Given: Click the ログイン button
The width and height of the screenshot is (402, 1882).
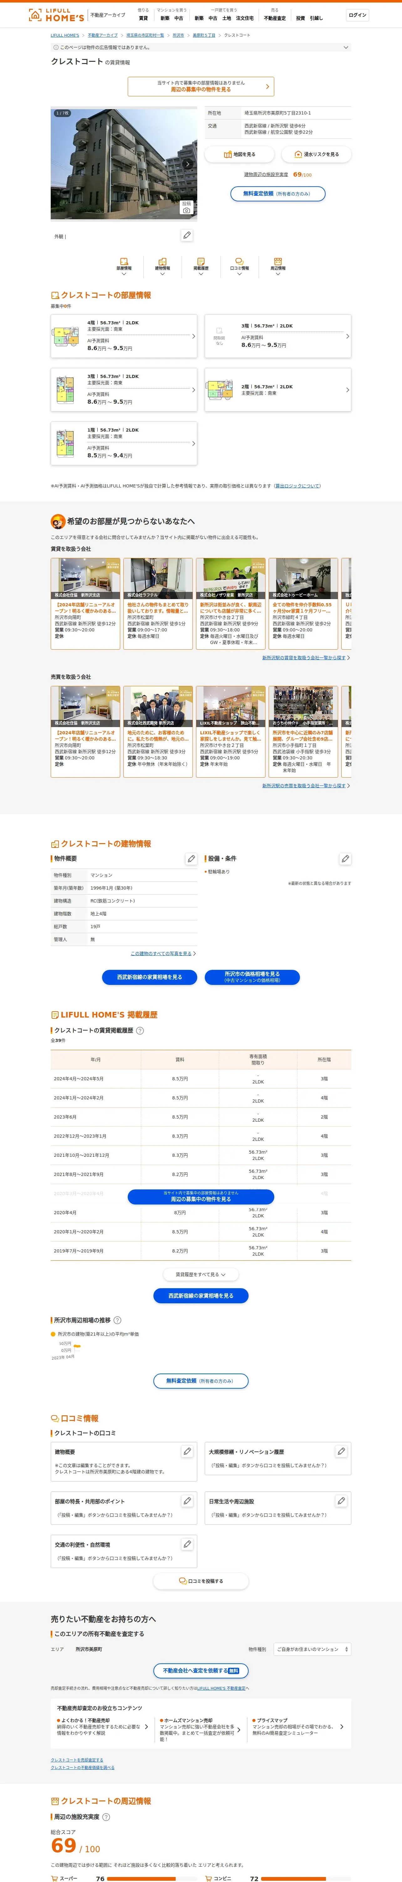Looking at the screenshot, I should (358, 15).
